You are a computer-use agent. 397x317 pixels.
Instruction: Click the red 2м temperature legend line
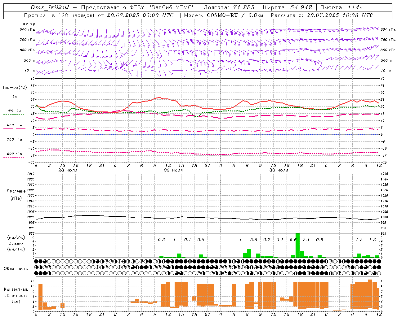tap(14, 100)
